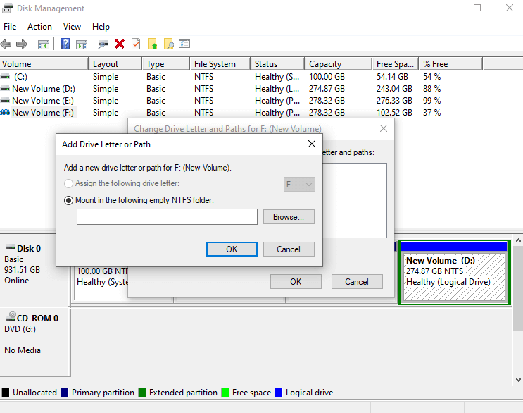Click the 274.87 GB capacity cell
523x413 pixels.
click(327, 89)
